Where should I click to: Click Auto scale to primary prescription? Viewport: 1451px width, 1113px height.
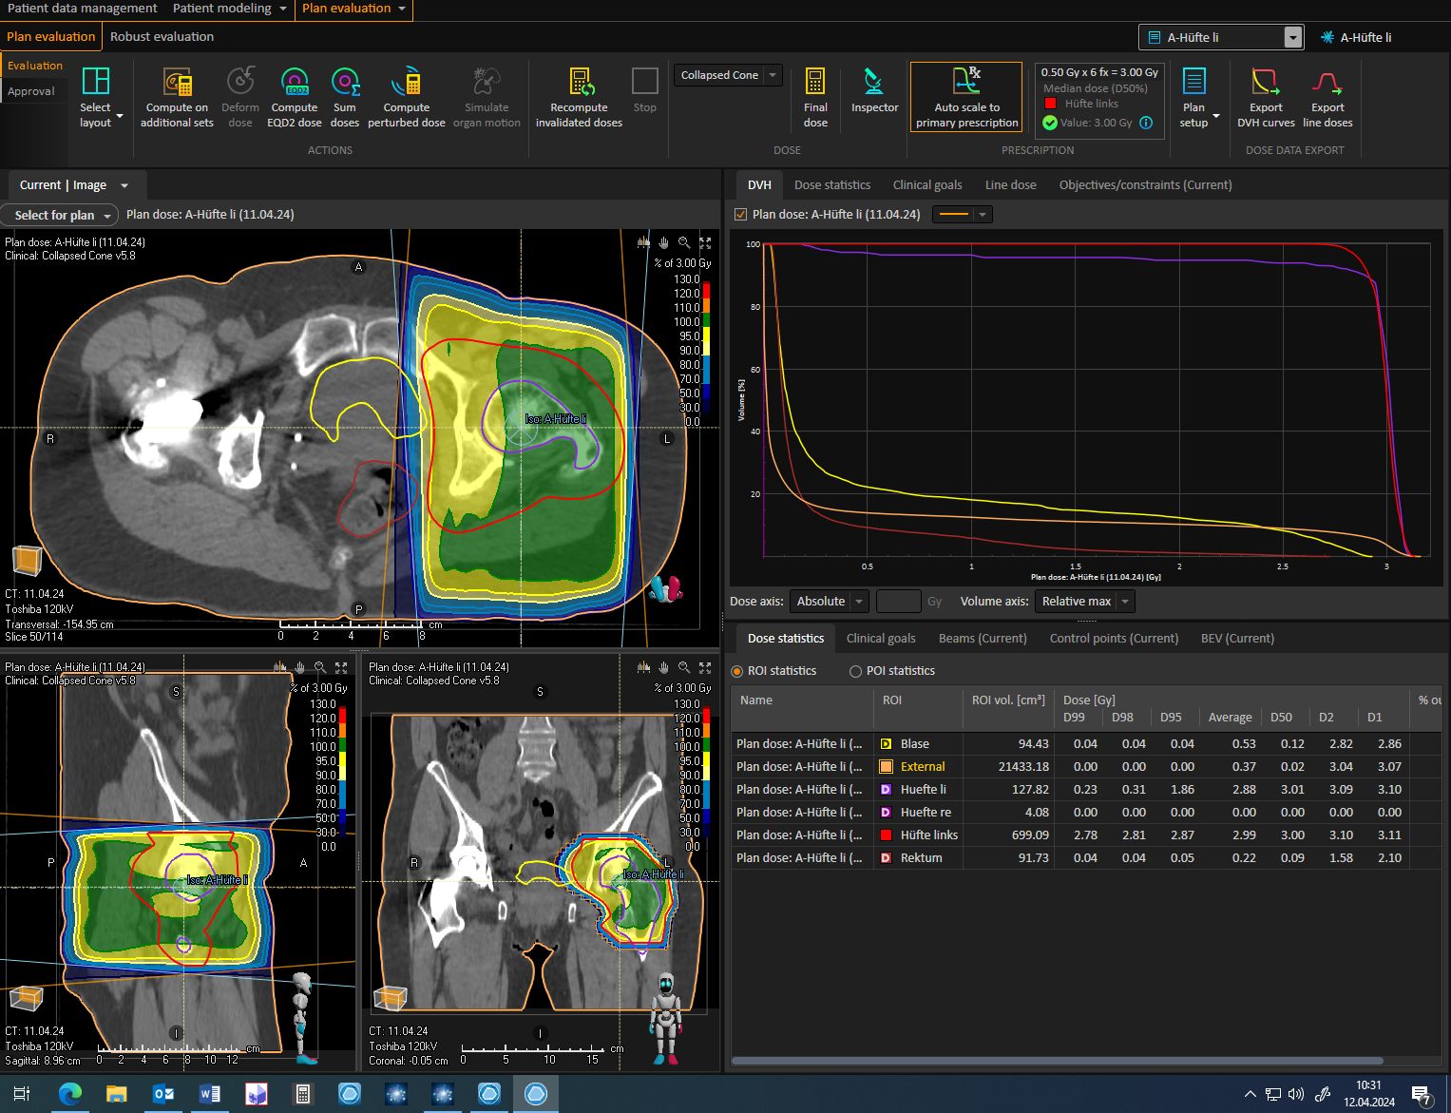[966, 97]
